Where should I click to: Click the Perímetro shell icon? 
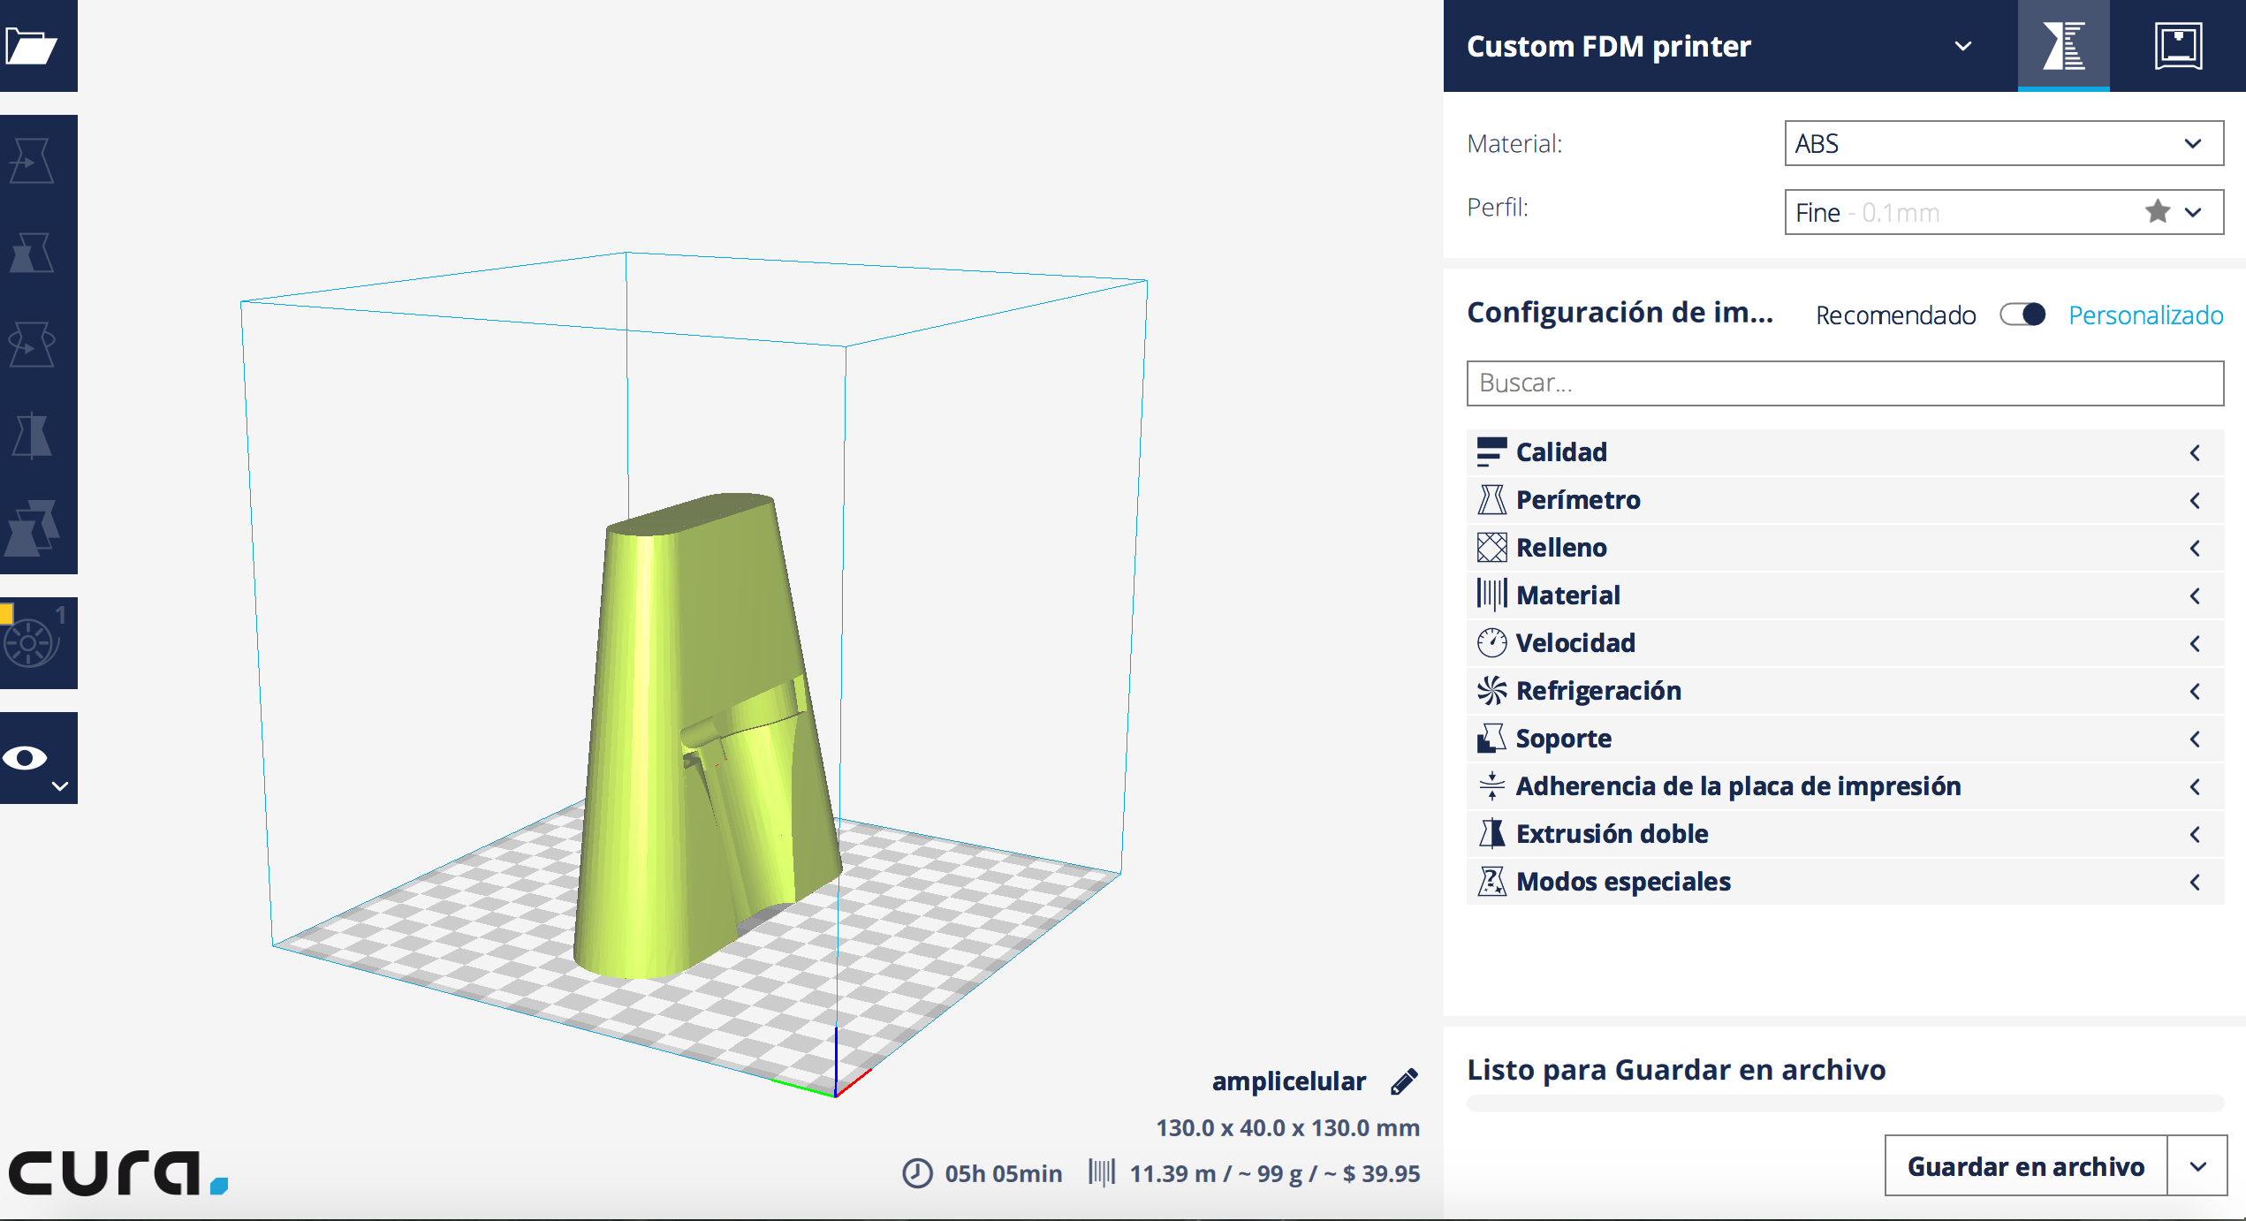coord(1491,499)
